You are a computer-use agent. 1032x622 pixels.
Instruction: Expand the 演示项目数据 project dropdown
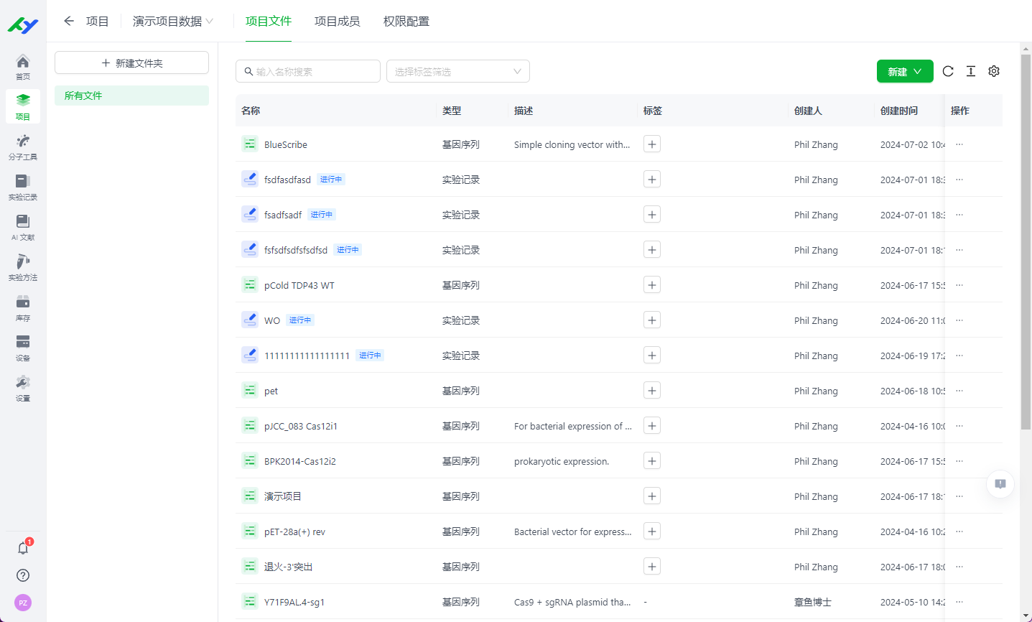(x=173, y=22)
